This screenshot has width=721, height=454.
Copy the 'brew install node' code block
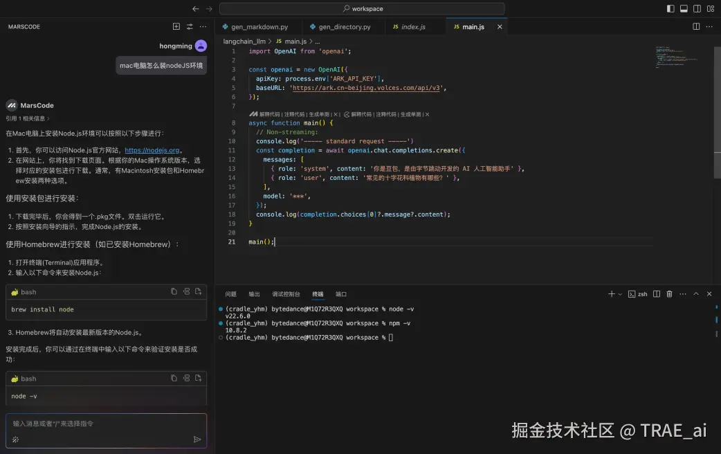coord(174,291)
